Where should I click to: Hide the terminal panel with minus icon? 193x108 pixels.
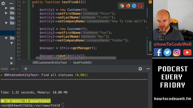tap(148, 69)
